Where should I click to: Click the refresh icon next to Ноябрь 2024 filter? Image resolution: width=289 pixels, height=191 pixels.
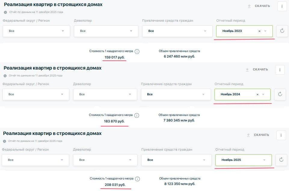[280, 94]
